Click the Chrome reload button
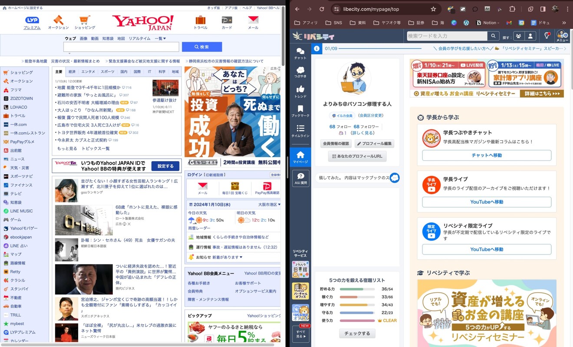Viewport: 573px width, 347px height. tap(322, 9)
